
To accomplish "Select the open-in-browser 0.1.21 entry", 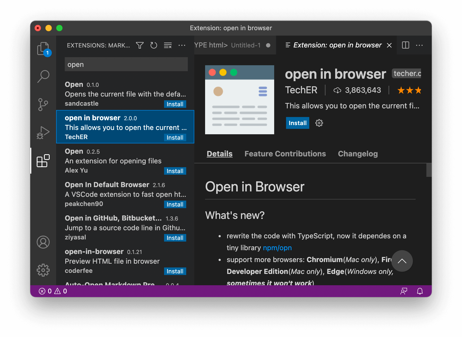I will pyautogui.click(x=125, y=261).
